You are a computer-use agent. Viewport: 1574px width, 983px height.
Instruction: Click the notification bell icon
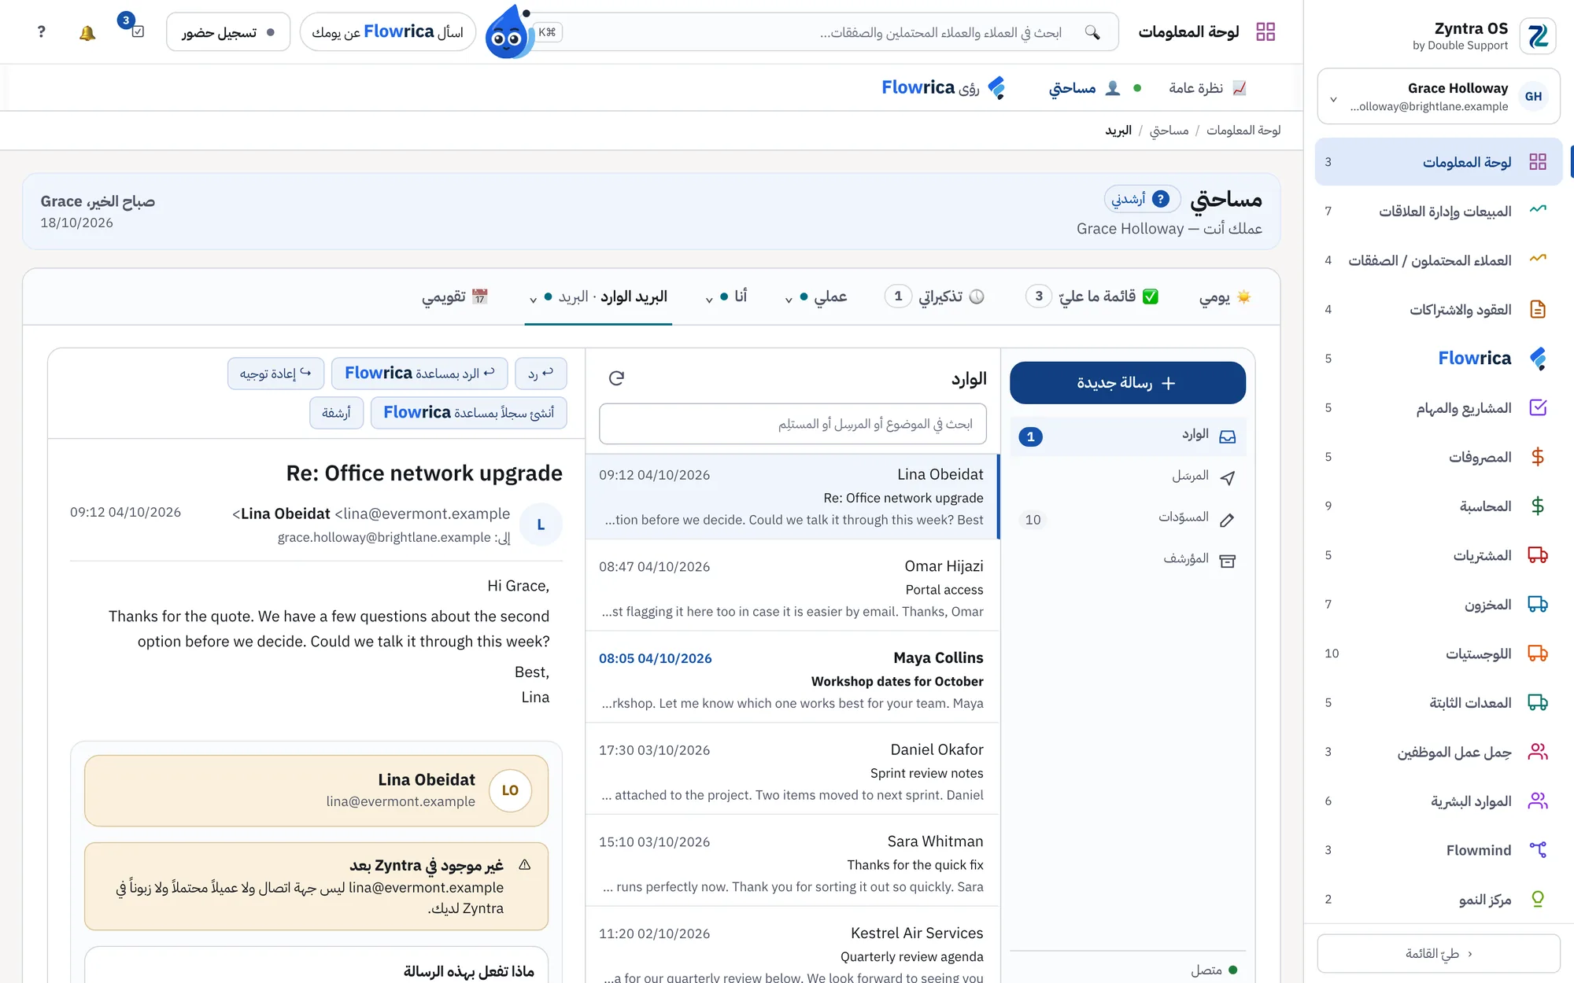tap(87, 32)
